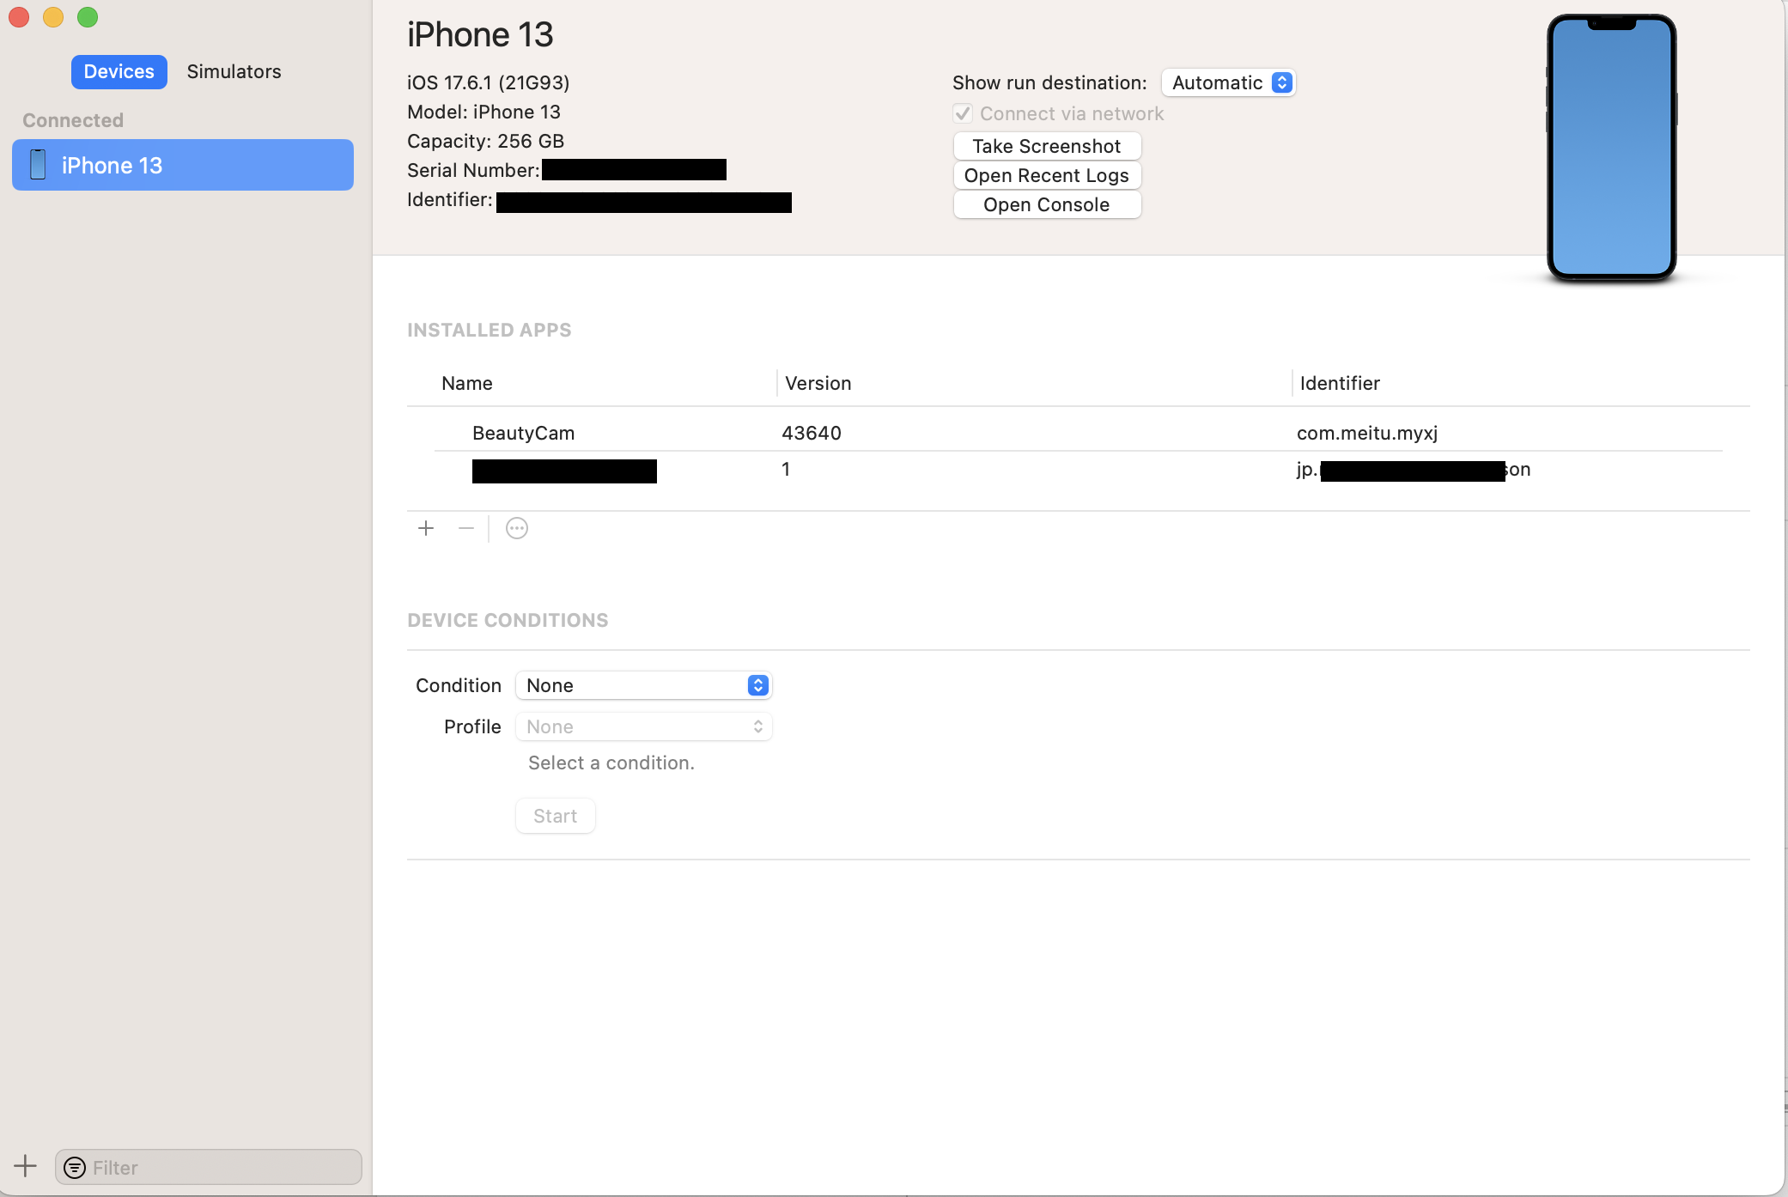The height and width of the screenshot is (1197, 1788).
Task: Select iPhone 13 in Connected list
Action: 183,165
